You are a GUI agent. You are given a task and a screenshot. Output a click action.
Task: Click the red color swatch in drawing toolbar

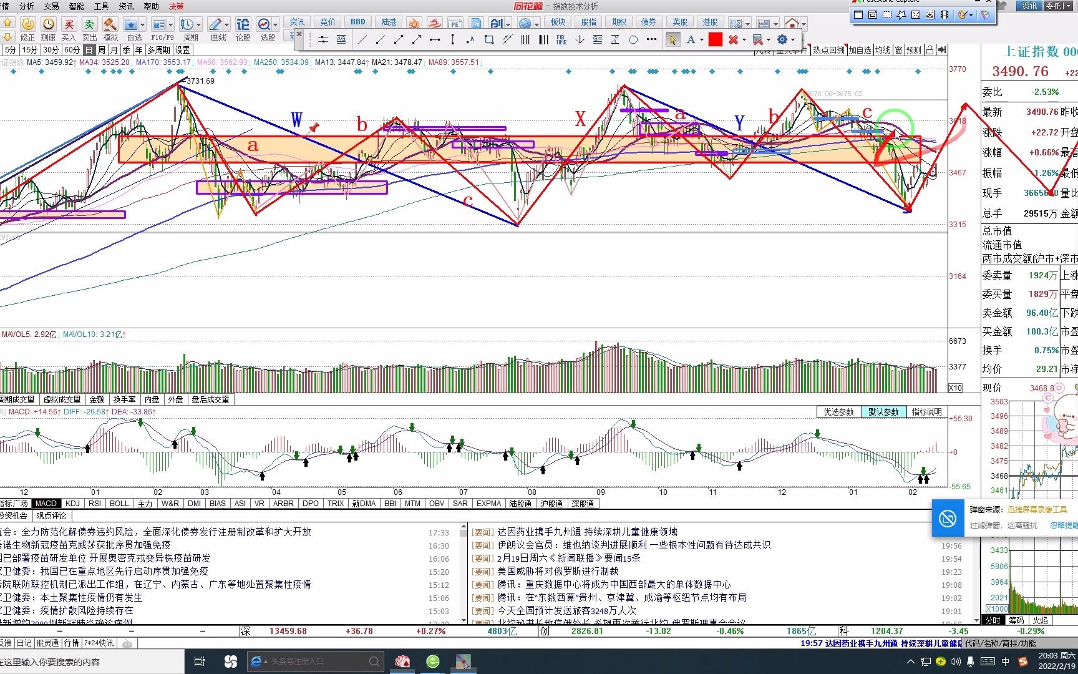tap(716, 39)
